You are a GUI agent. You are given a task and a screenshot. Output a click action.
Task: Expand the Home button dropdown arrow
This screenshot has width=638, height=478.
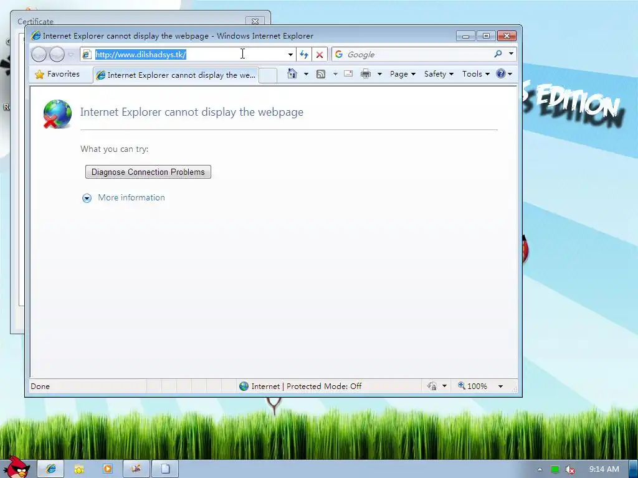click(306, 74)
